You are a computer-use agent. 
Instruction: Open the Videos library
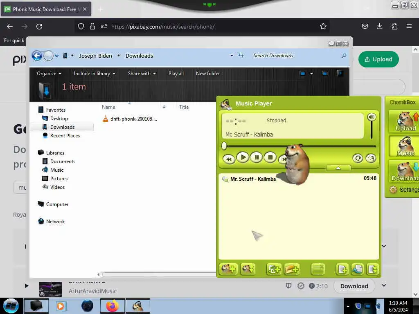pyautogui.click(x=54, y=187)
